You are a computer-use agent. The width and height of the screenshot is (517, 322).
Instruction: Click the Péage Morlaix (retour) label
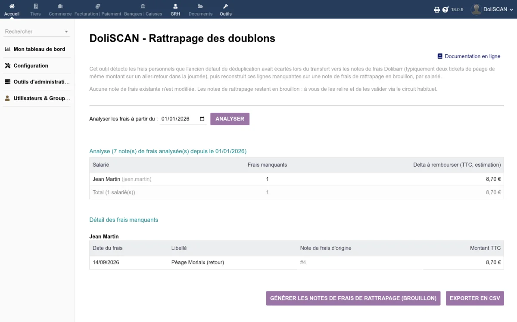click(x=198, y=262)
